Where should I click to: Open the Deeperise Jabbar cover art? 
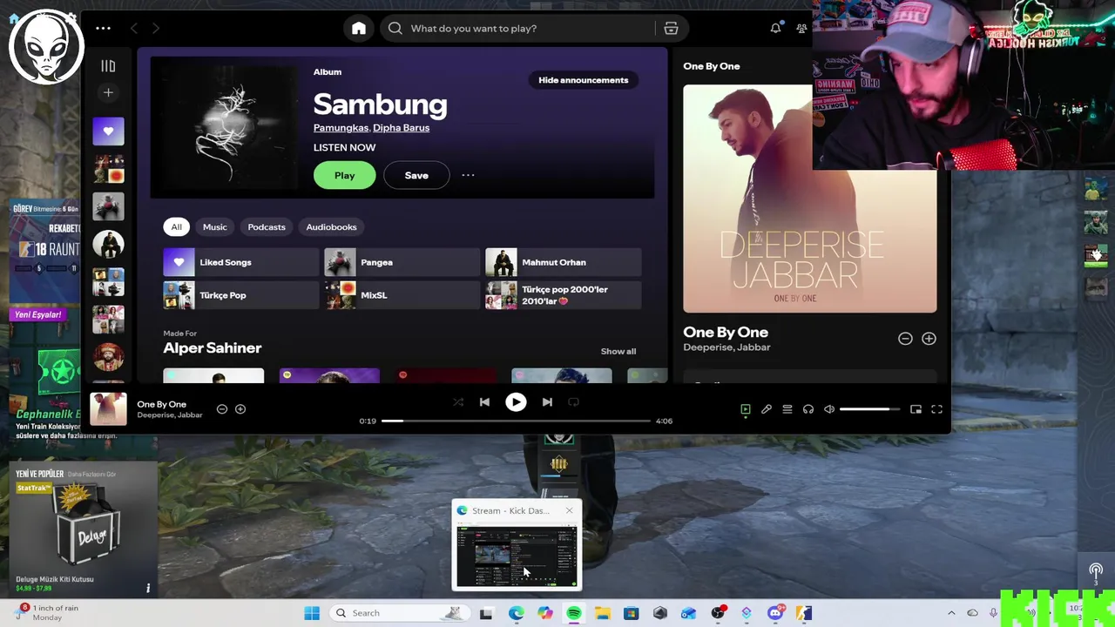(x=810, y=199)
